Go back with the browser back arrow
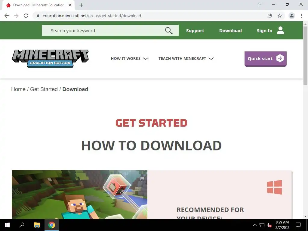This screenshot has width=308, height=231. 7,16
